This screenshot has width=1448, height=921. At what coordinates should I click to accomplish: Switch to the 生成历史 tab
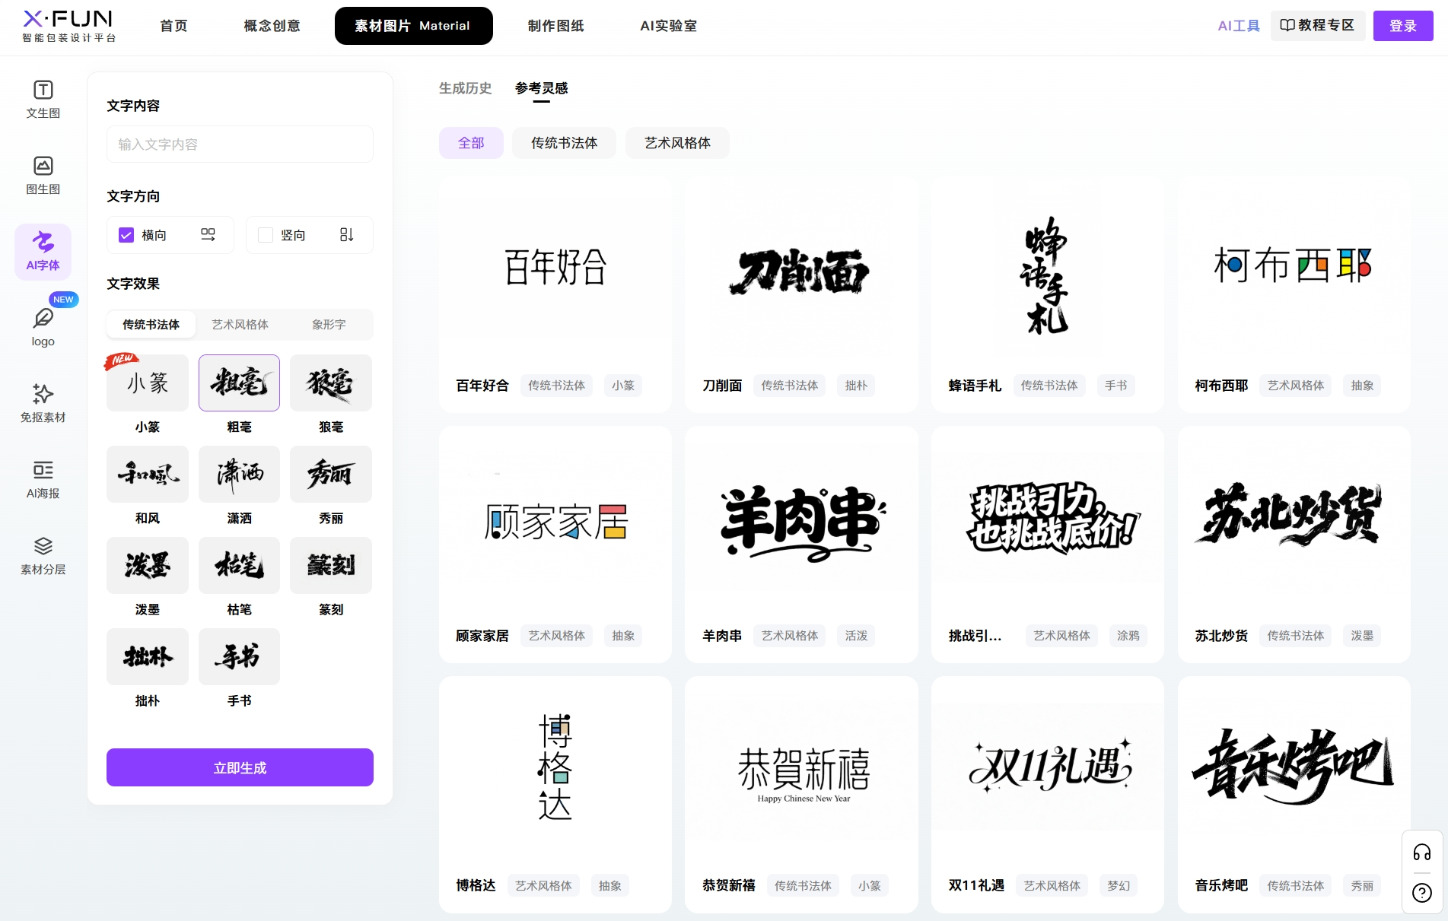pyautogui.click(x=465, y=88)
